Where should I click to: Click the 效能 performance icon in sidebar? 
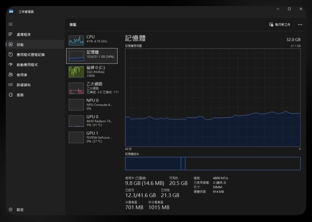10,44
